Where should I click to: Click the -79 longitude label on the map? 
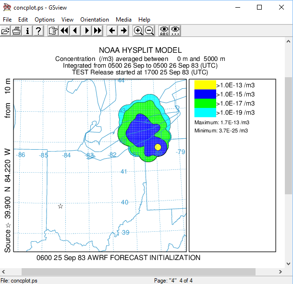tap(181, 152)
